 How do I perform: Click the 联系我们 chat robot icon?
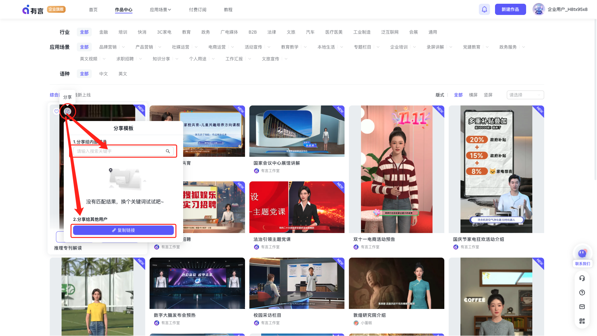coord(582,253)
